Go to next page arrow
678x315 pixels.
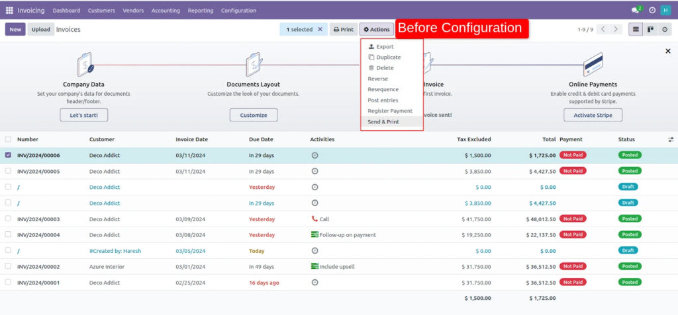[x=616, y=30]
